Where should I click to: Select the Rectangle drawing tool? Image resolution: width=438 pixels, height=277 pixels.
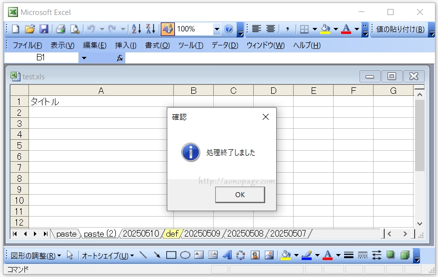tap(171, 255)
